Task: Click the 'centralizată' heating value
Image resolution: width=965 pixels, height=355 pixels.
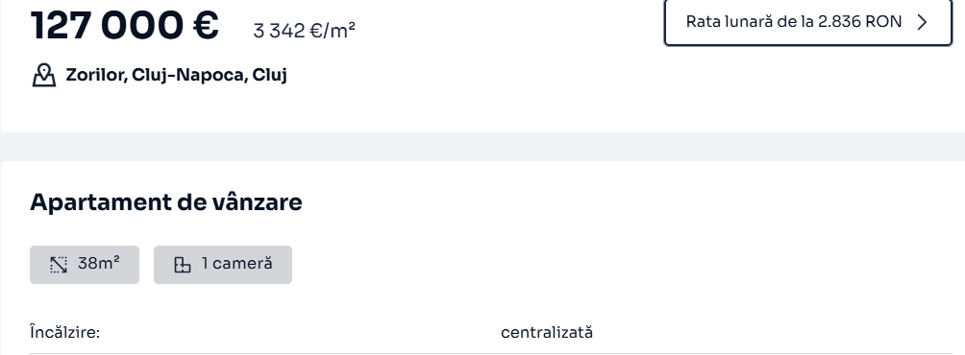Action: pos(547,332)
